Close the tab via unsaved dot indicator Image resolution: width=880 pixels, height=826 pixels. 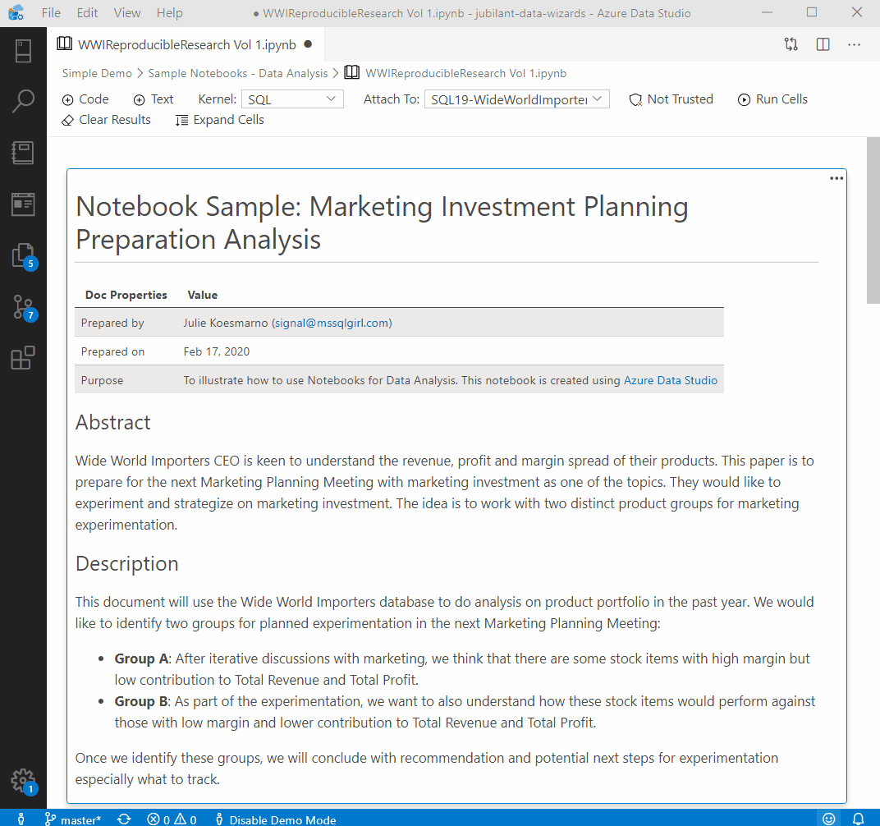tap(308, 44)
